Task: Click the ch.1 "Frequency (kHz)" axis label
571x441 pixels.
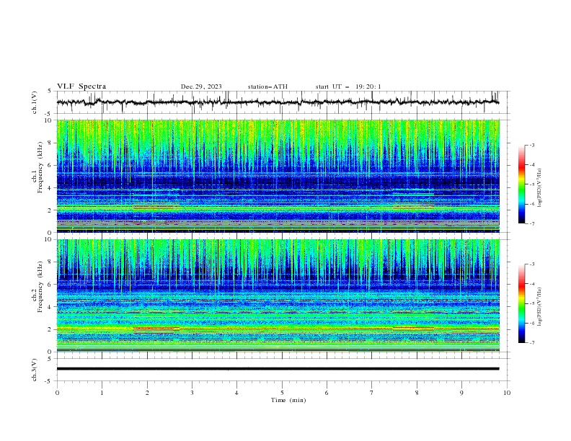Action: pos(40,167)
